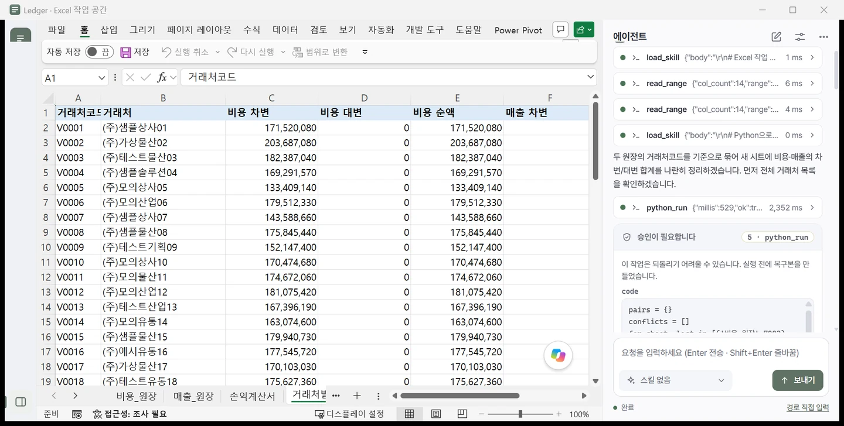Click the 100% zoom level
The image size is (844, 426).
pyautogui.click(x=579, y=414)
